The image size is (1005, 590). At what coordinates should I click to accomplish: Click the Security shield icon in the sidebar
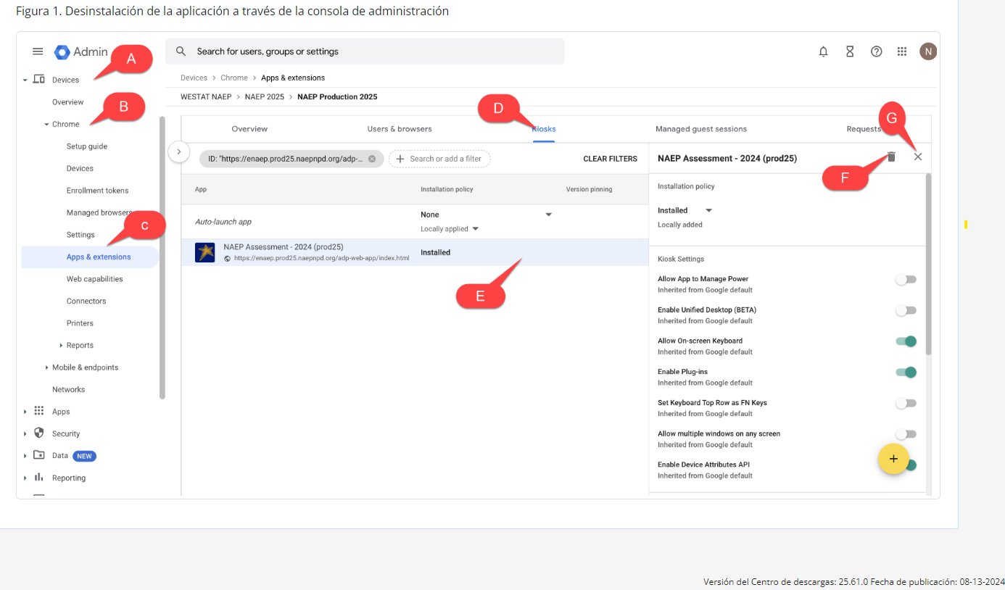[39, 433]
